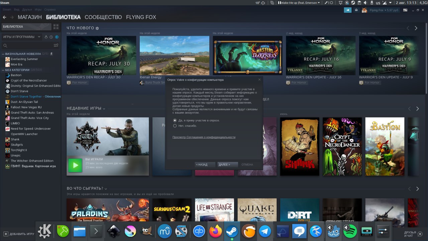Go to the МАГАЗИН tab

click(30, 17)
